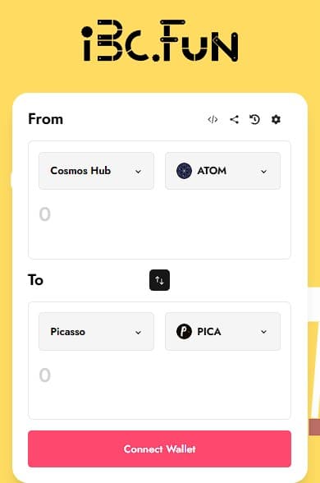Click the From section heading

(46, 119)
